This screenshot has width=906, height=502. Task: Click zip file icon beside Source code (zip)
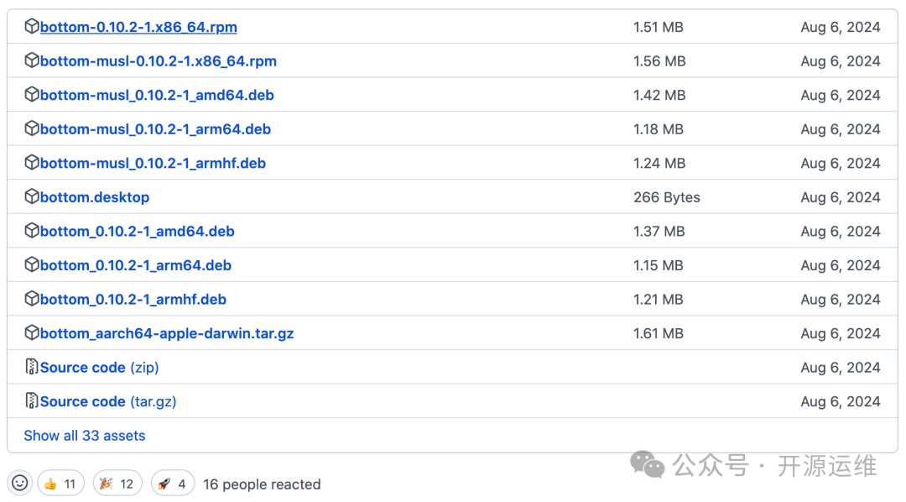(32, 368)
